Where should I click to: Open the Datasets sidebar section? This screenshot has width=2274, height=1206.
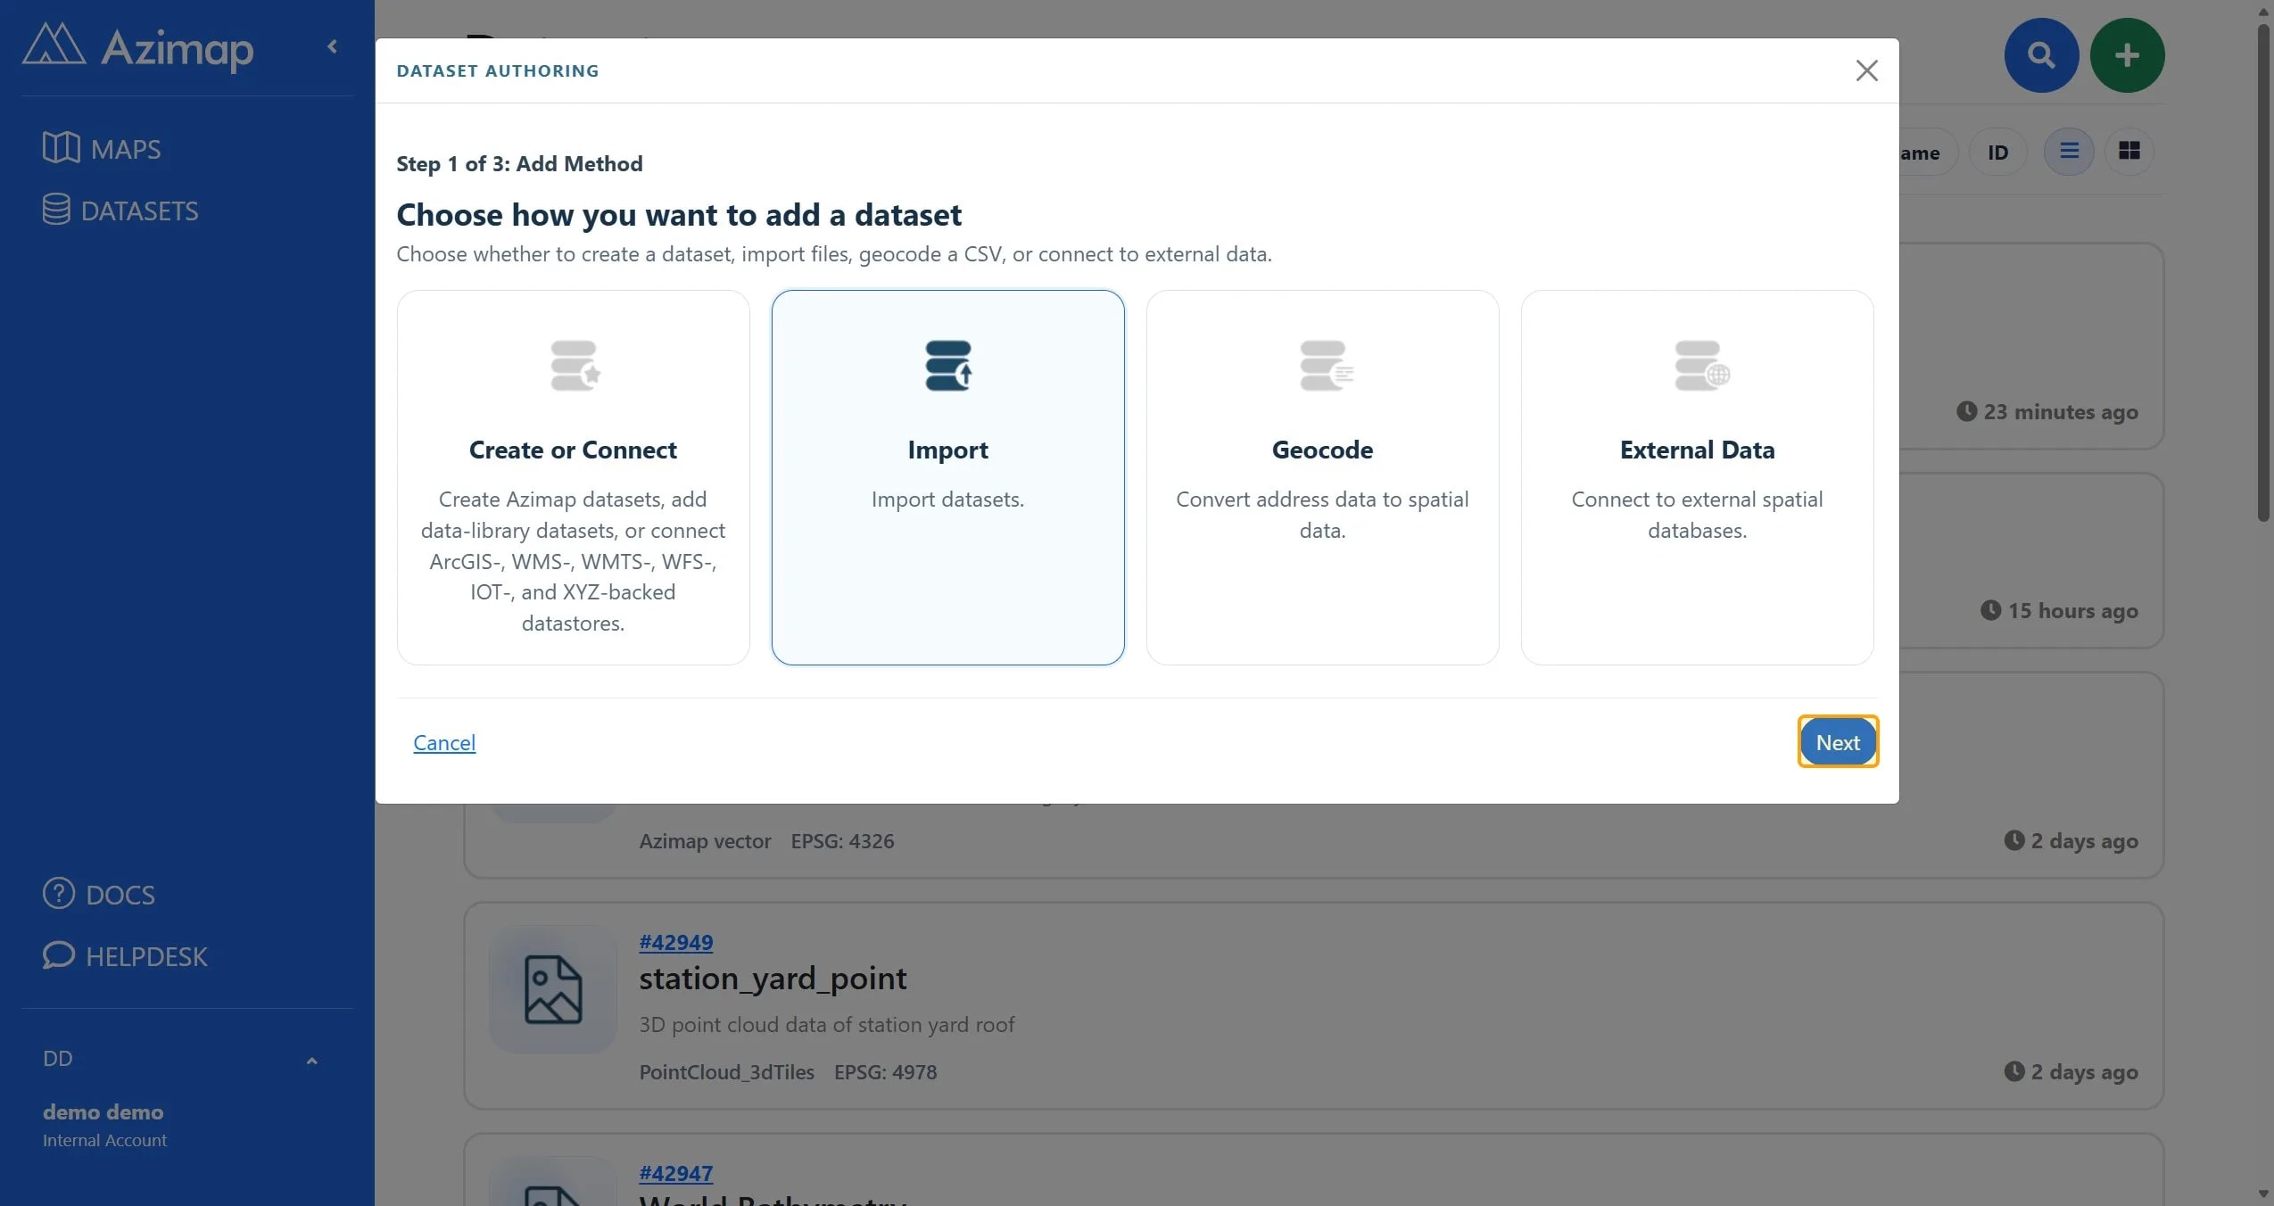[120, 211]
